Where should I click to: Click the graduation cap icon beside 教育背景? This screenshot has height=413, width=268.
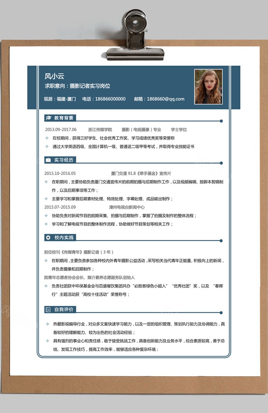click(x=48, y=118)
